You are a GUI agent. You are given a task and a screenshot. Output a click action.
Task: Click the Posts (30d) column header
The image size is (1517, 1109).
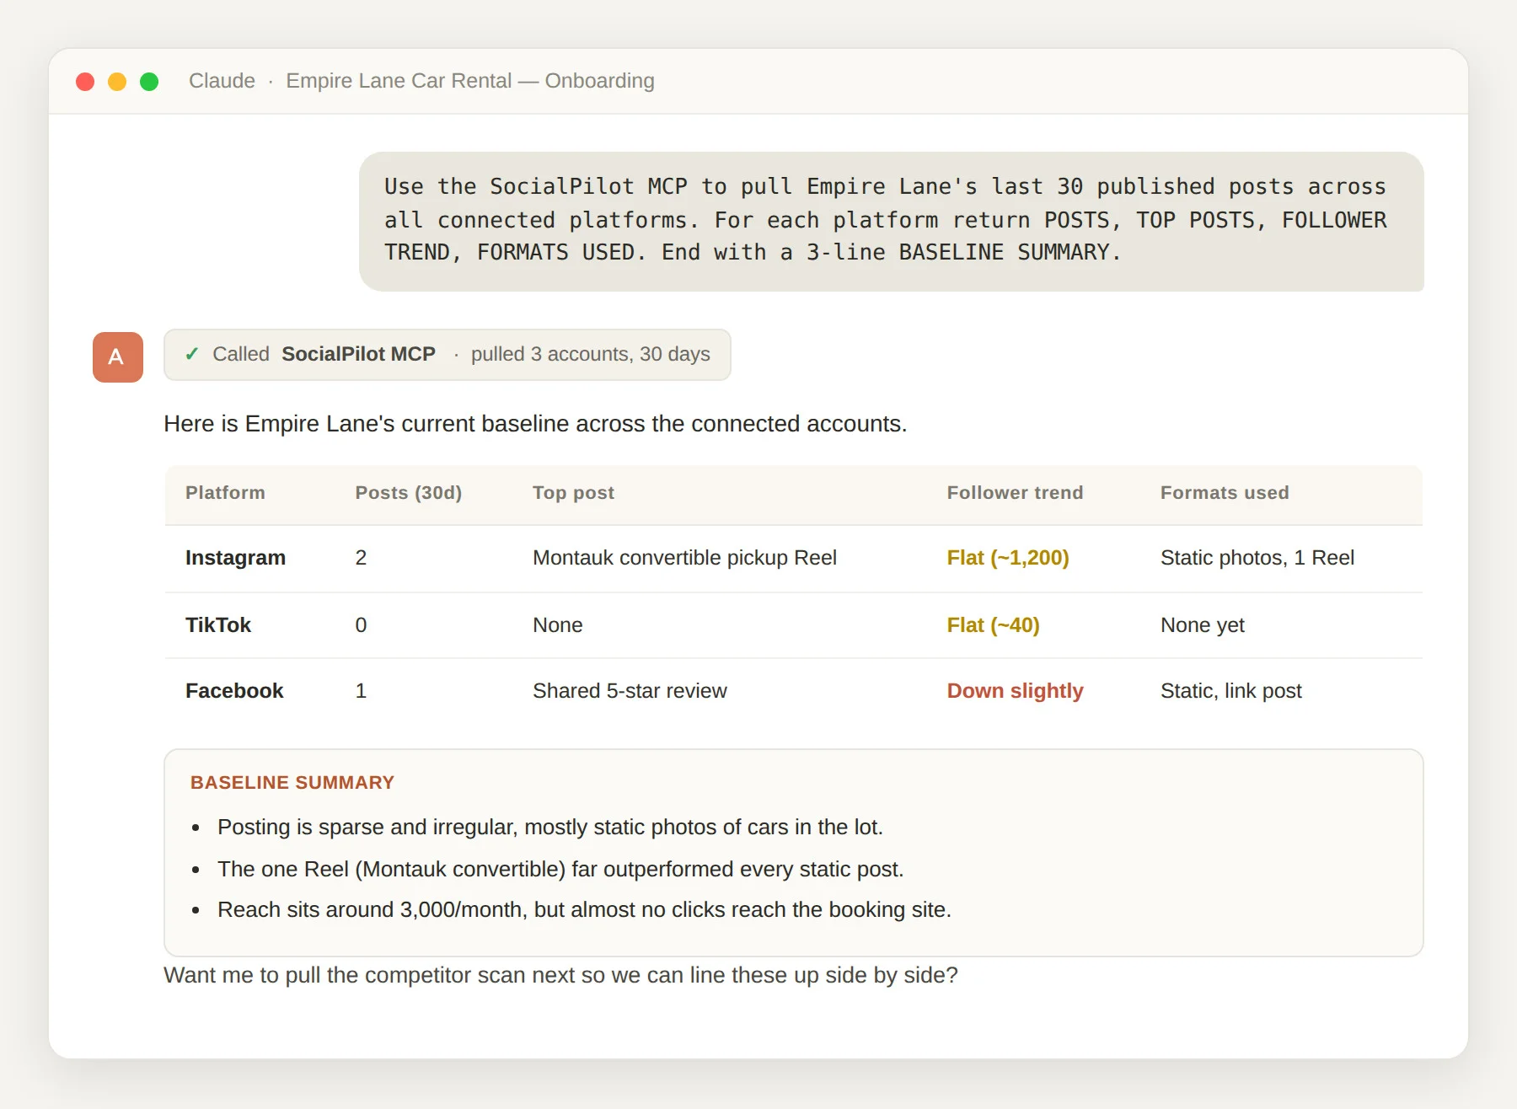[409, 493]
